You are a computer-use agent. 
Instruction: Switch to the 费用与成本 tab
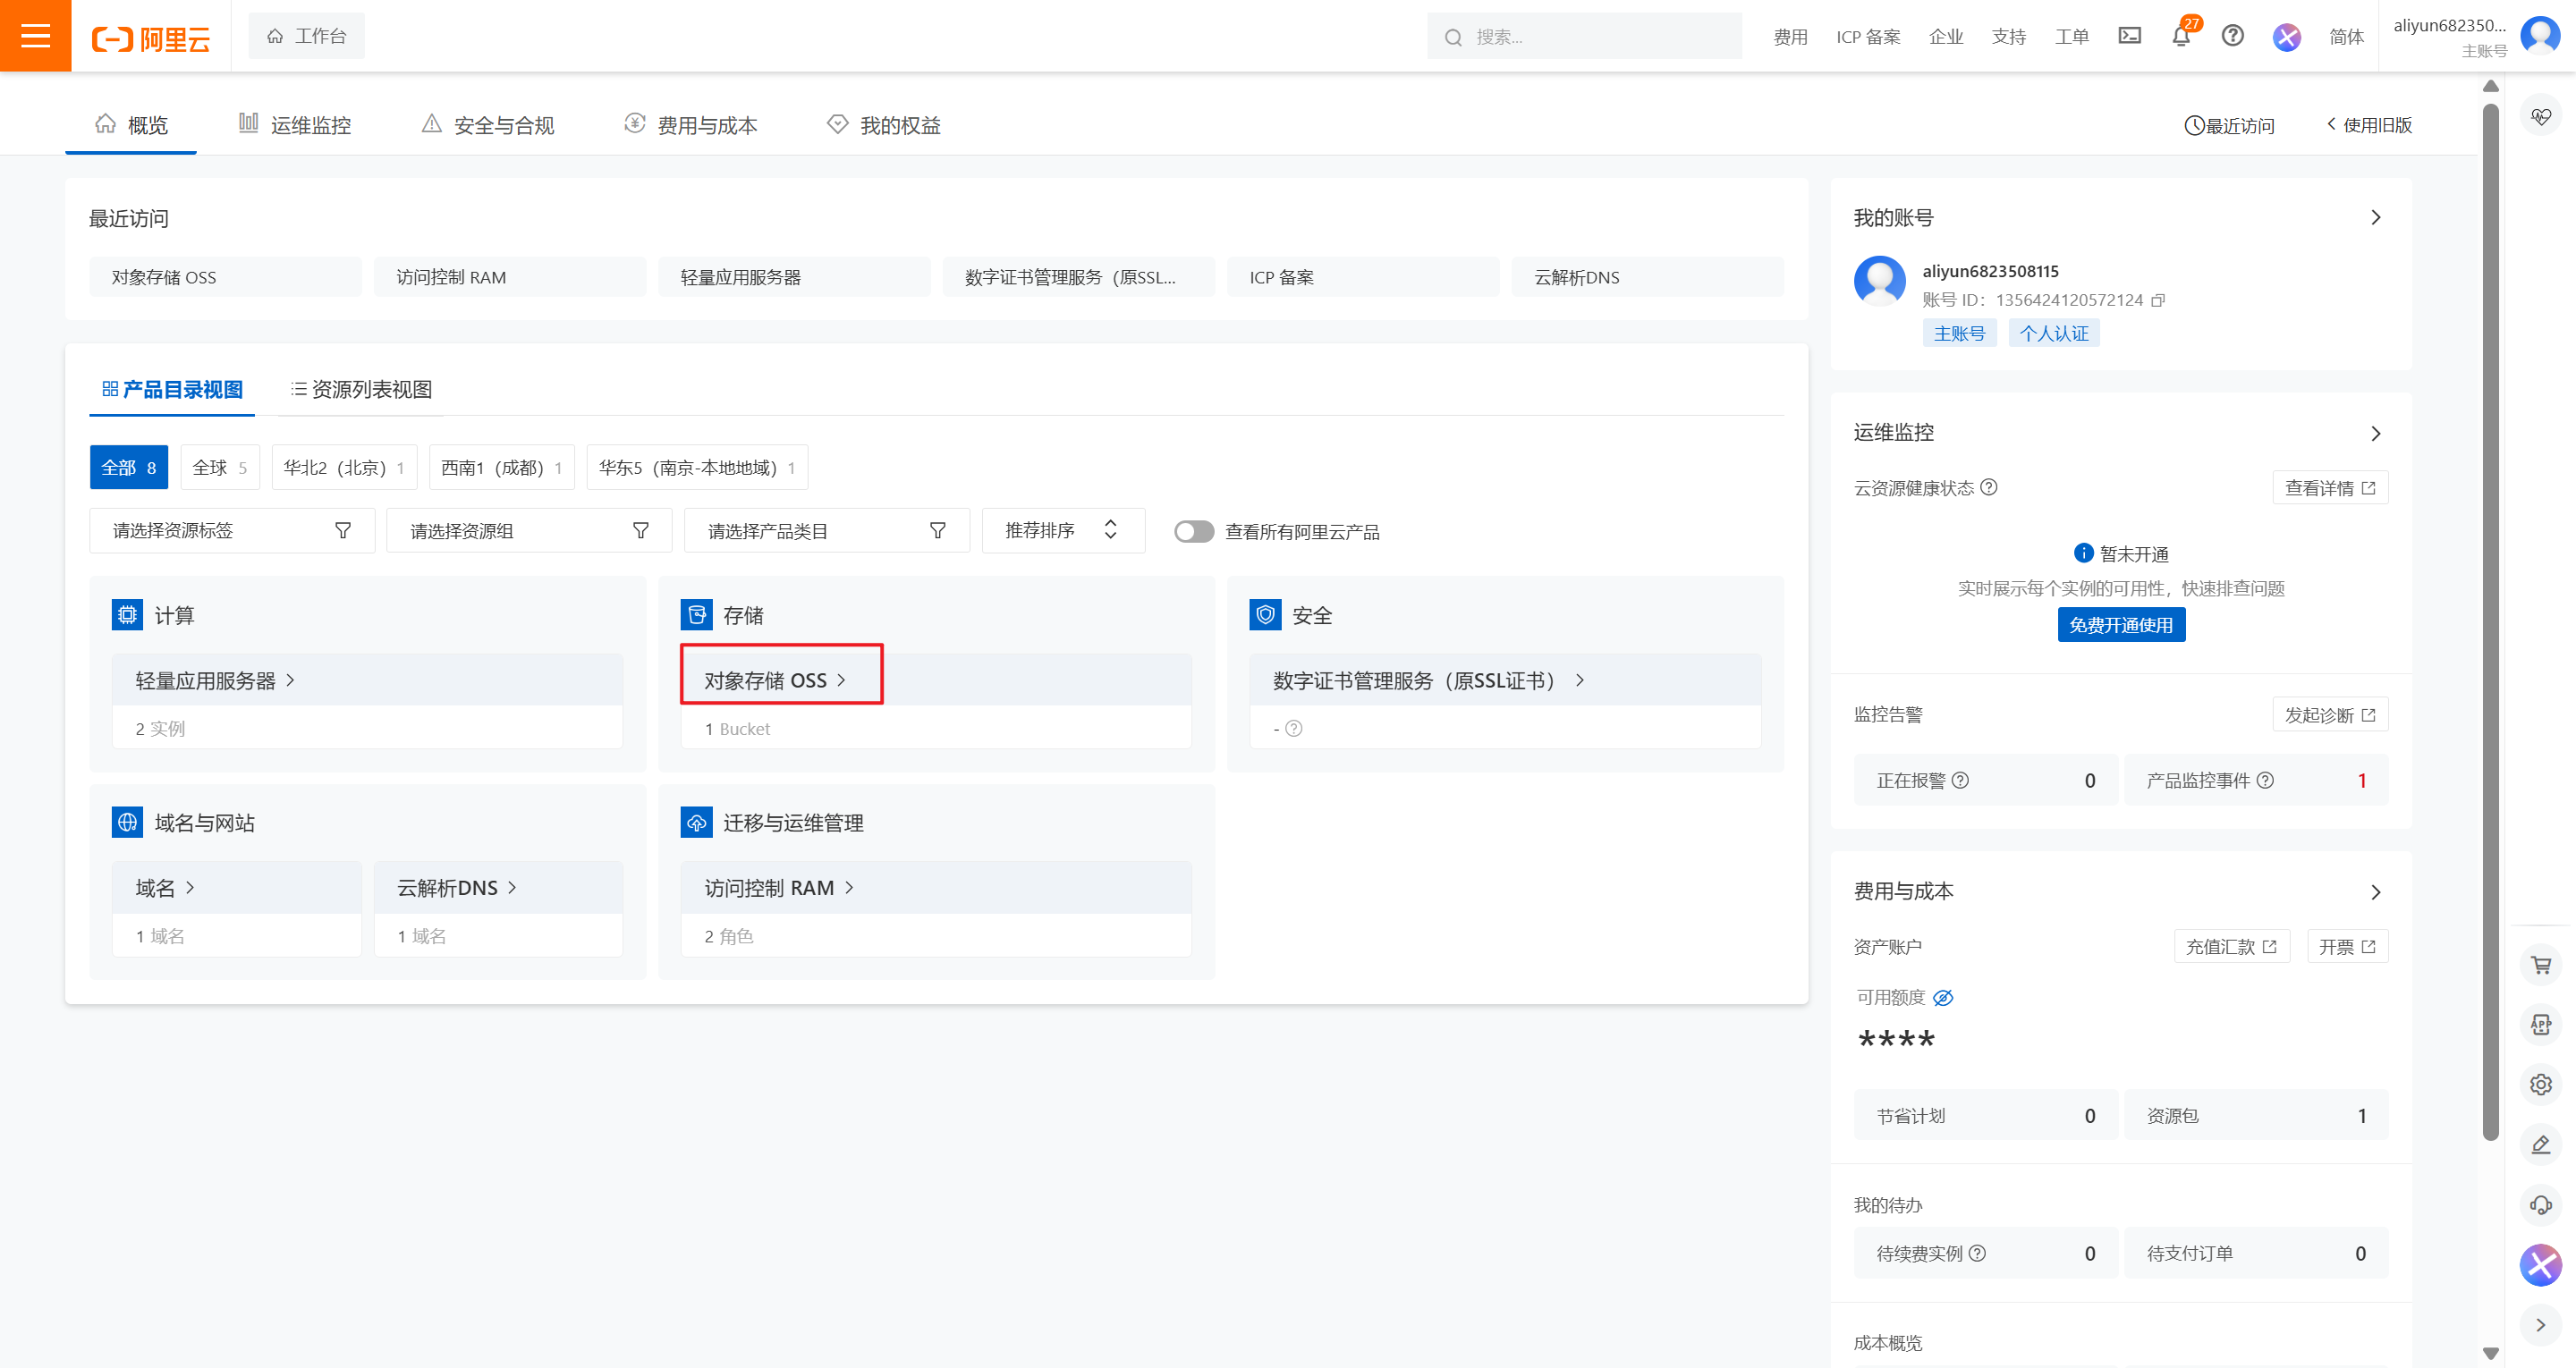coord(691,124)
